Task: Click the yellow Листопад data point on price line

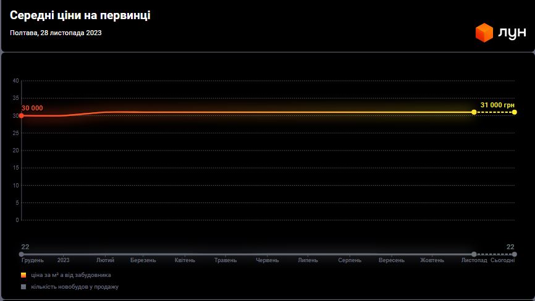Action: (474, 112)
